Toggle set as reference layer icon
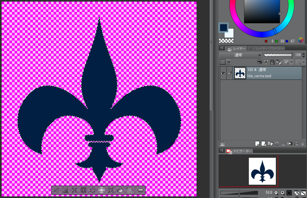The image size is (307, 198). 266,62
